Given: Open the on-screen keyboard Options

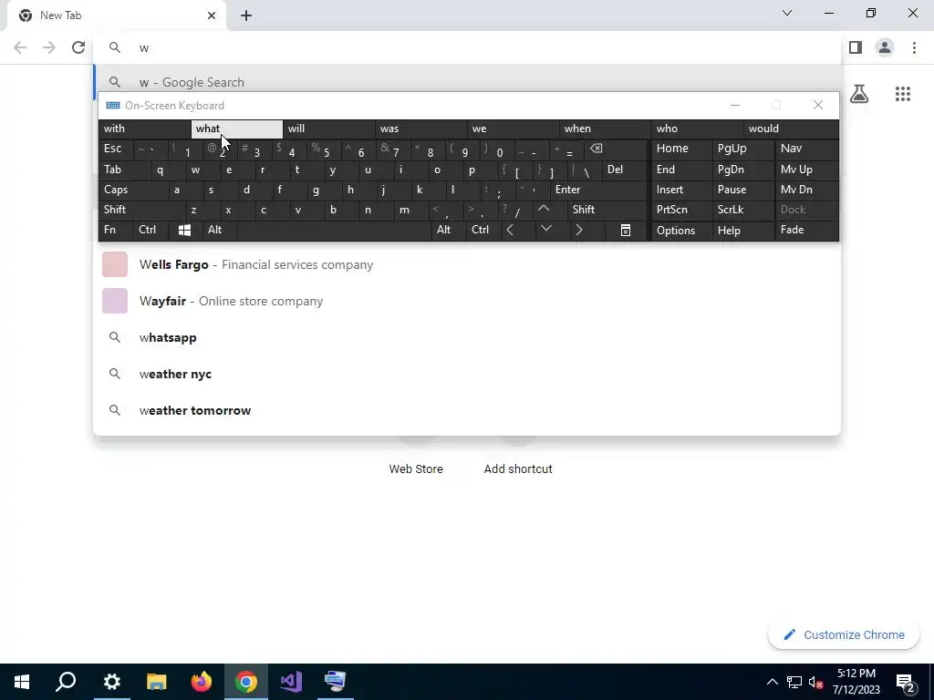Looking at the screenshot, I should [x=681, y=230].
